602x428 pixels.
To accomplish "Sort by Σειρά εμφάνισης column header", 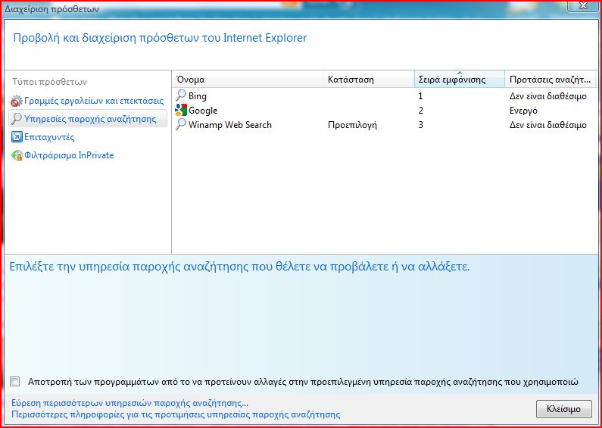I will (459, 80).
